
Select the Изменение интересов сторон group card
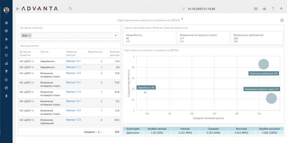click(202, 38)
